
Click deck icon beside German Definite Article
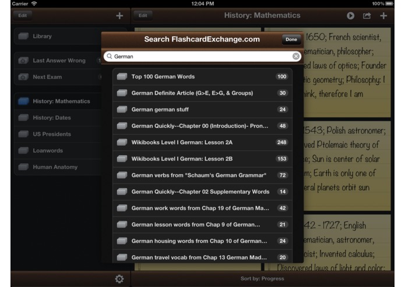122,93
